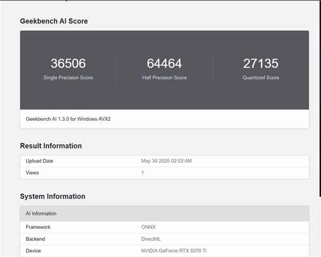The width and height of the screenshot is (321, 257).
Task: Select the Single Precision Score label
Action: point(68,78)
